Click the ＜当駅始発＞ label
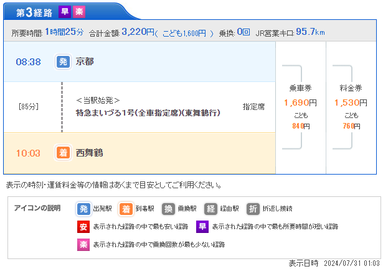 [98, 100]
